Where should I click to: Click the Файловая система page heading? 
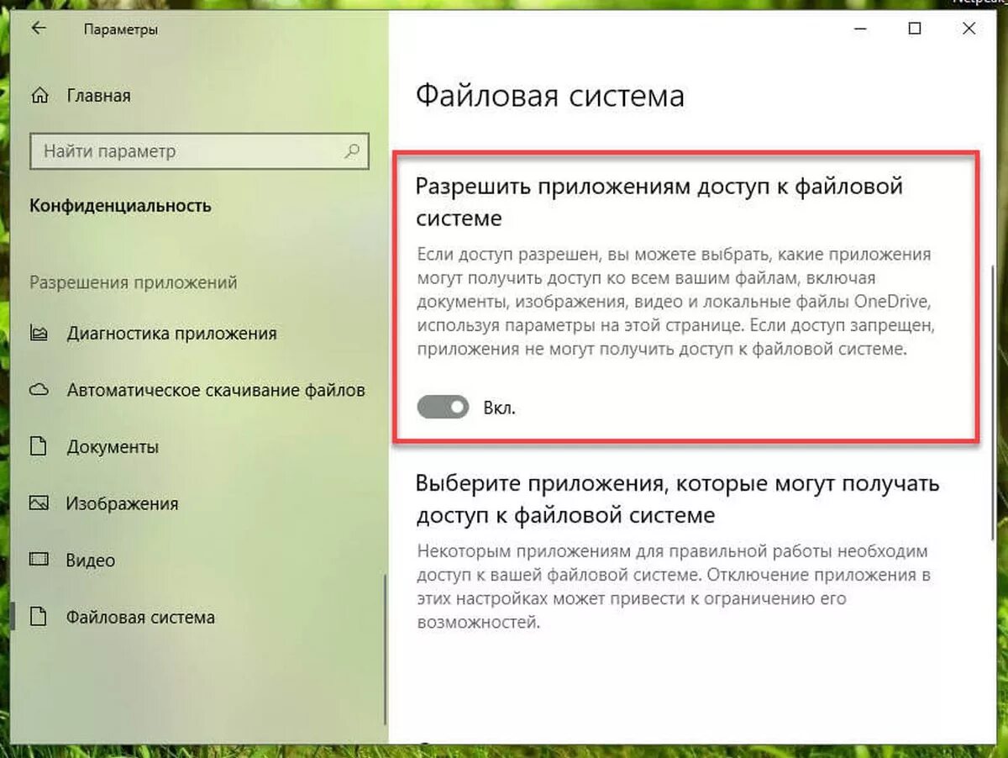tap(550, 96)
